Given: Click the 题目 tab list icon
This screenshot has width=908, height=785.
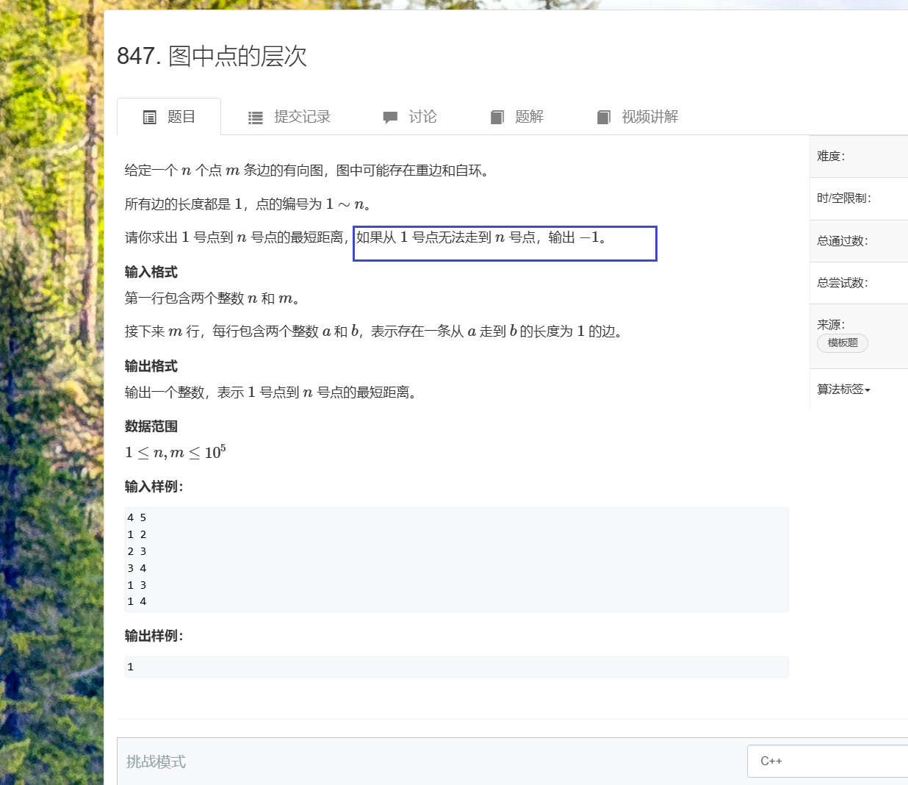Looking at the screenshot, I should (x=149, y=118).
